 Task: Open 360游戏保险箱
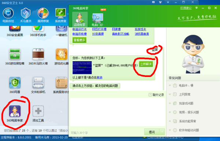pyautogui.click(x=15, y=57)
